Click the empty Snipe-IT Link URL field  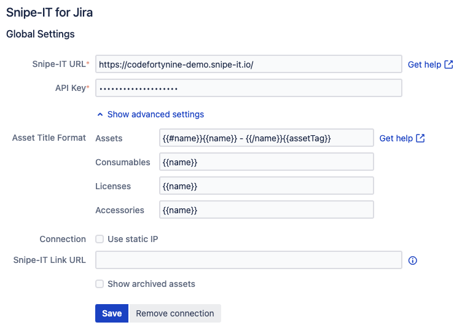pos(248,261)
